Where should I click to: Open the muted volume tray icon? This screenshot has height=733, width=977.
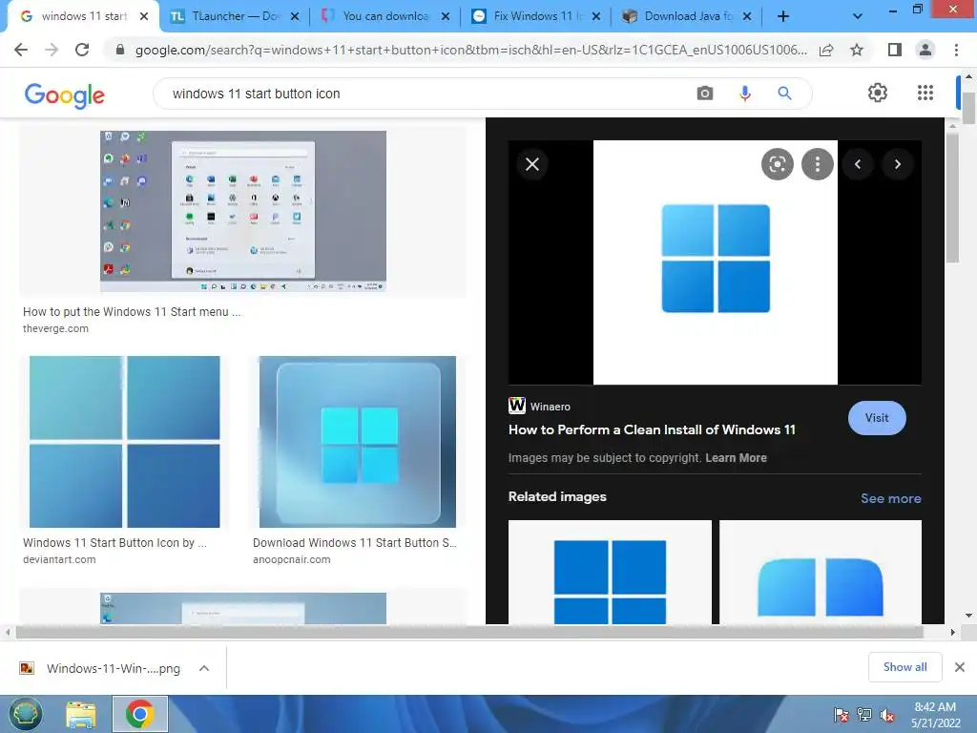[x=887, y=715]
